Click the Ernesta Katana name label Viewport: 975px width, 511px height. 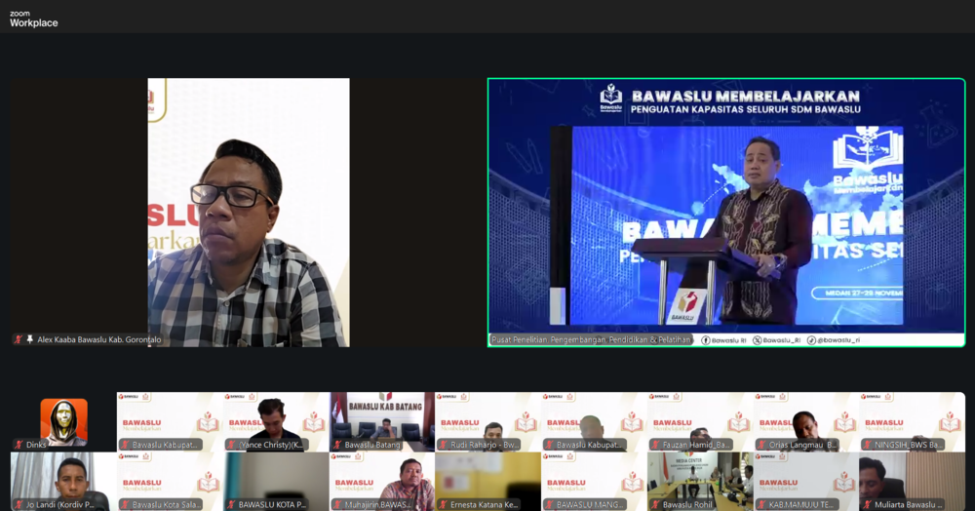[484, 504]
